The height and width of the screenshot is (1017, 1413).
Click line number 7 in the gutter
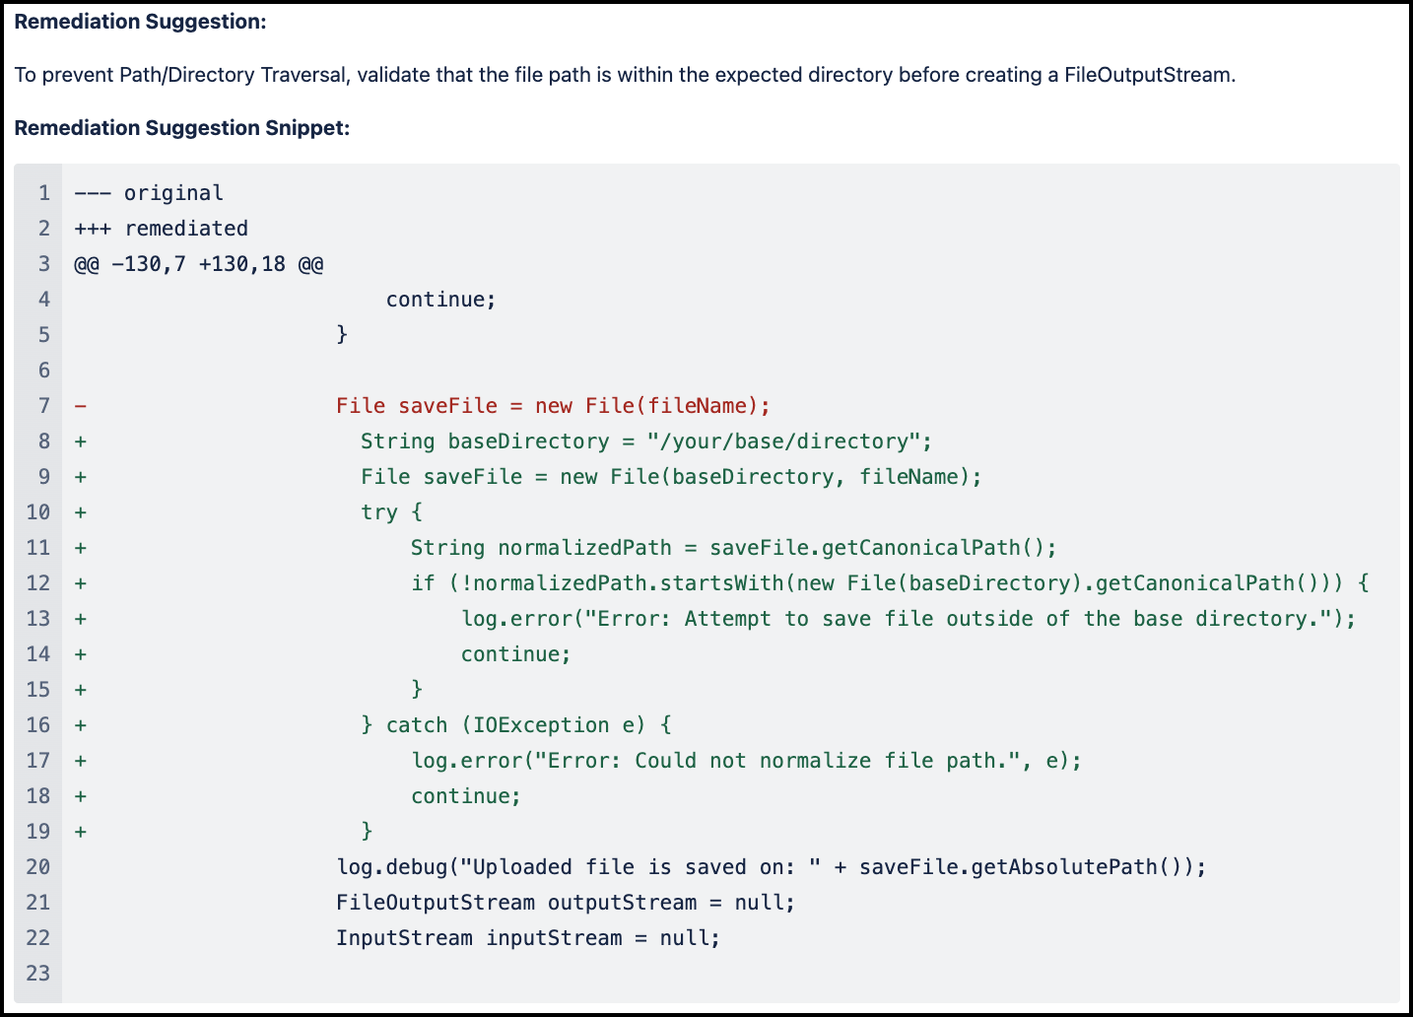click(x=44, y=406)
